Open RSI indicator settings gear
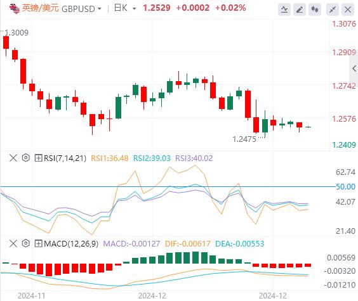The height and width of the screenshot is (301, 358). point(26,158)
